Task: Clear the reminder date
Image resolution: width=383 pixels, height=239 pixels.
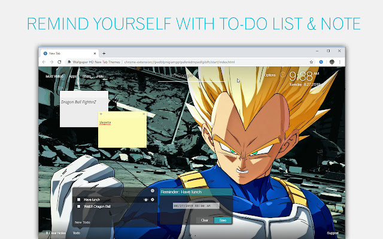Action: (x=205, y=220)
